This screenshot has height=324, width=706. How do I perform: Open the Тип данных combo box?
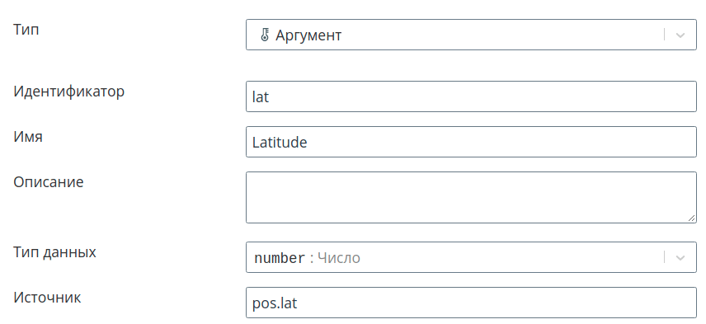(471, 257)
